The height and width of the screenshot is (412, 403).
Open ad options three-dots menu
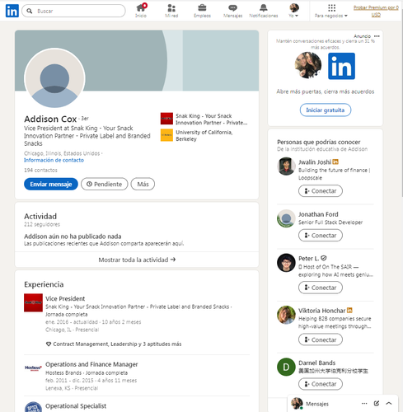[x=377, y=36]
